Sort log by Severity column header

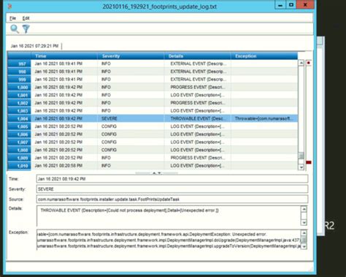(x=131, y=56)
